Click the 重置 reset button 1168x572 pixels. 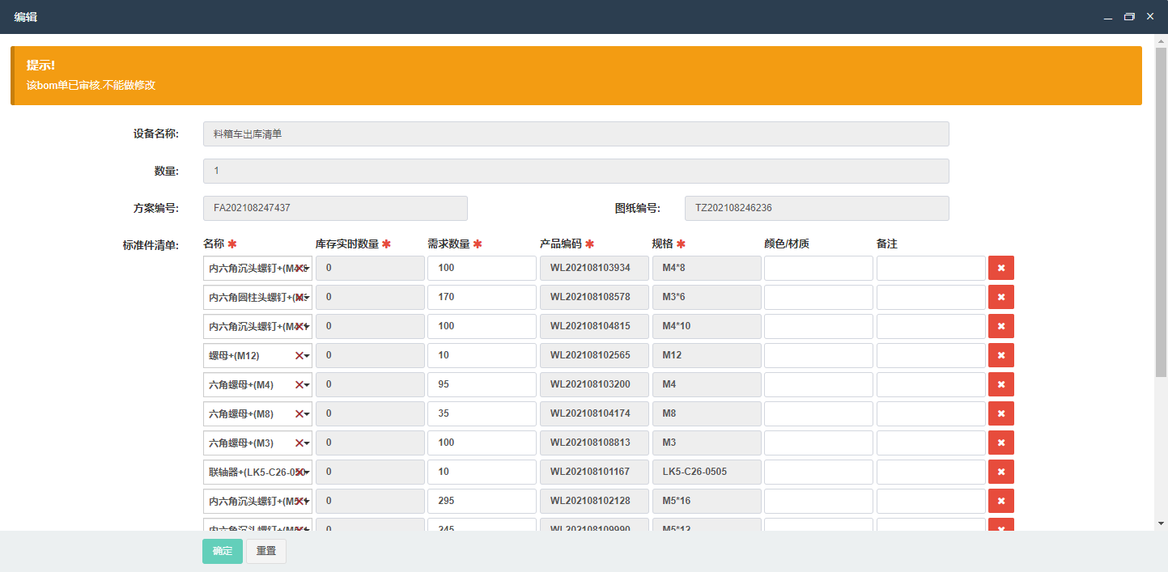tap(266, 551)
